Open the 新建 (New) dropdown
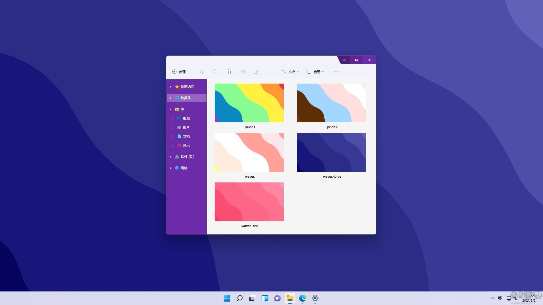This screenshot has height=305, width=543. tap(181, 72)
